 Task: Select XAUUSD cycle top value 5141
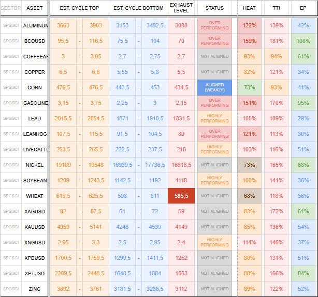[x=96, y=227]
